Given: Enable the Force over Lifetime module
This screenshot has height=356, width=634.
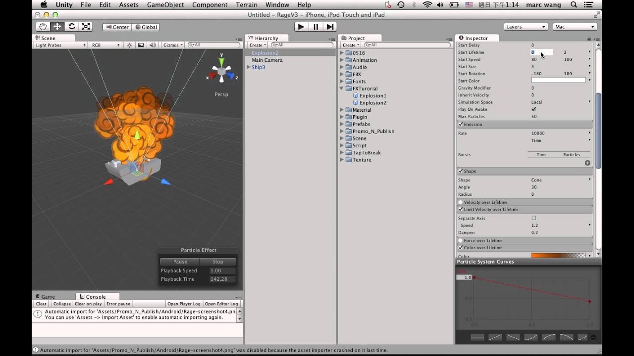Looking at the screenshot, I should click(x=461, y=241).
